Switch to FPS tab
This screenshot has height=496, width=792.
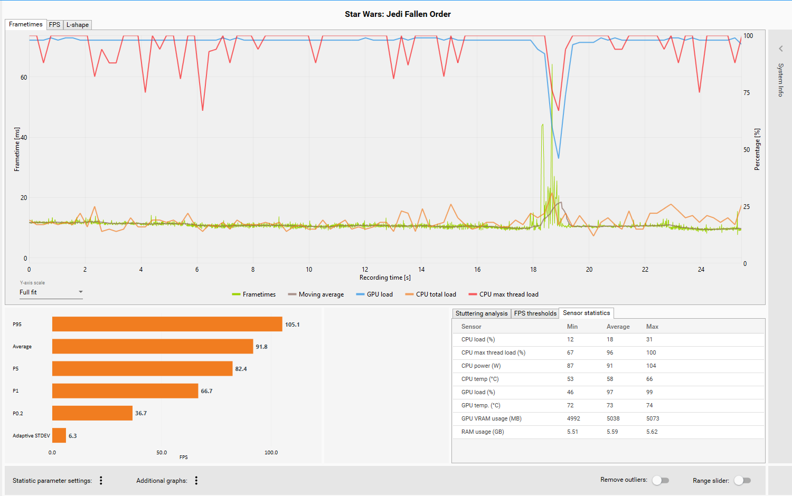(x=55, y=25)
